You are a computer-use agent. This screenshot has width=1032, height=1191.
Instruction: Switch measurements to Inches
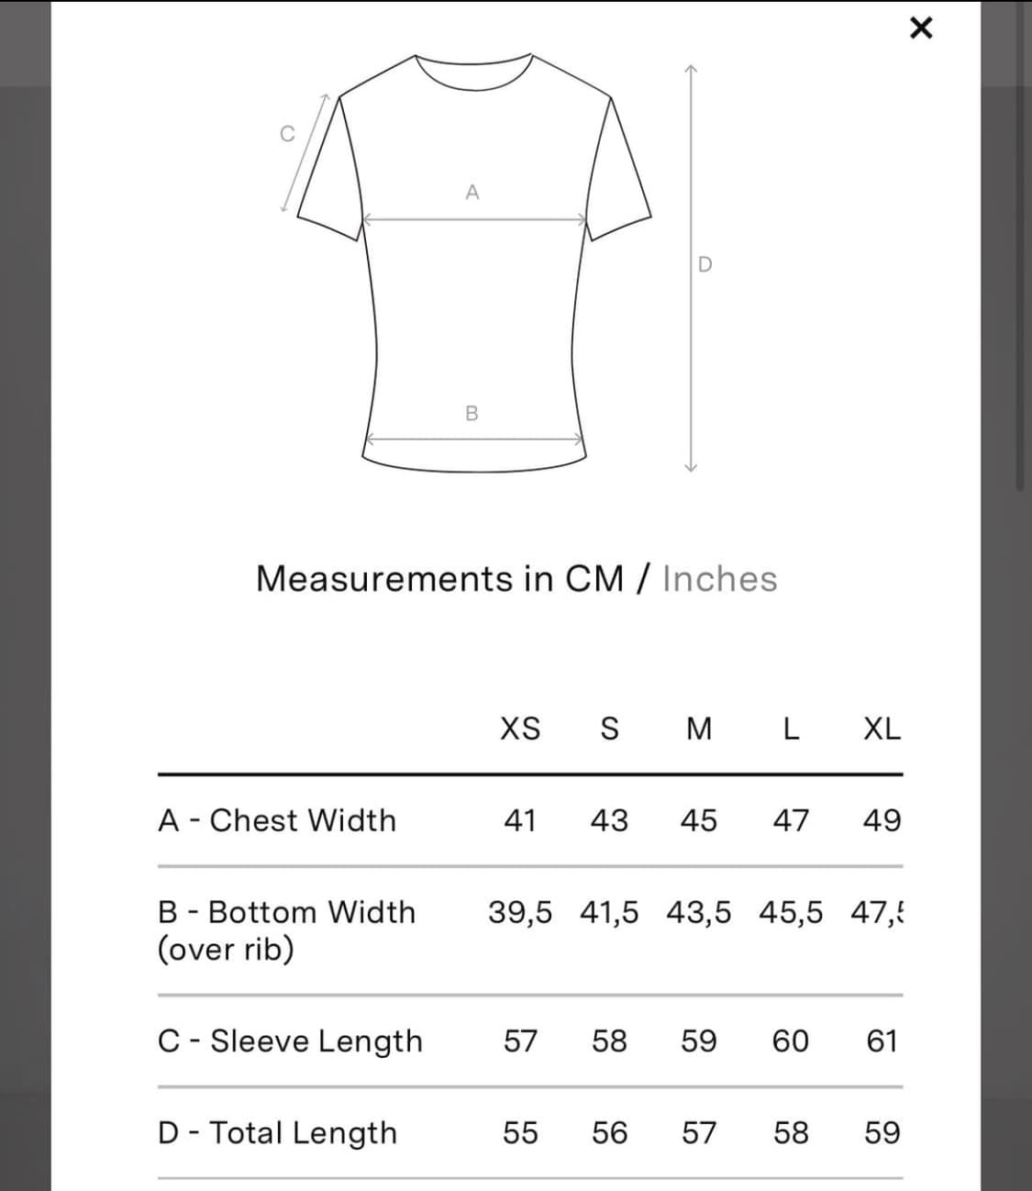pyautogui.click(x=719, y=579)
